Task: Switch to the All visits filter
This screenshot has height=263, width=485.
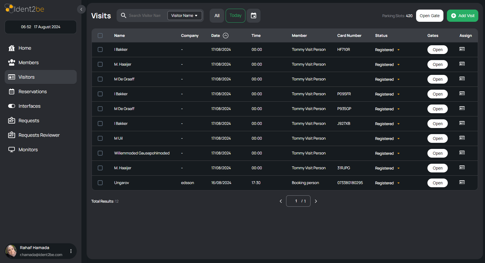Action: [217, 16]
